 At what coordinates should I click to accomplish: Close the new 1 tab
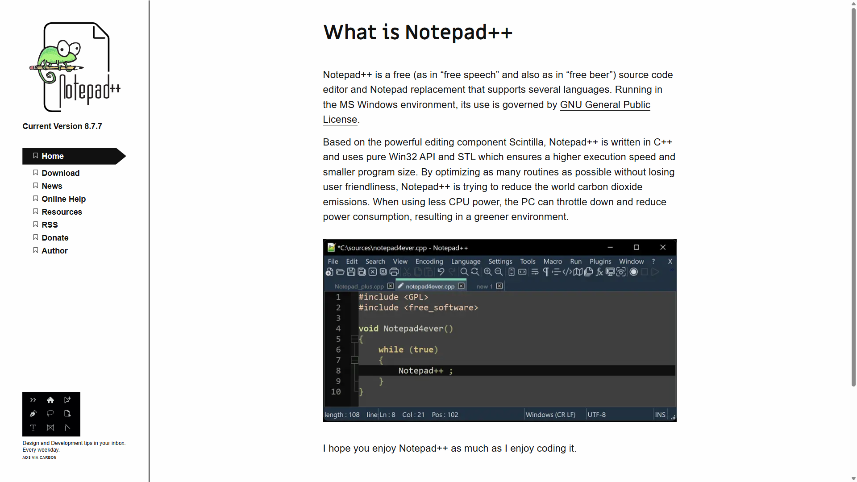(x=499, y=286)
